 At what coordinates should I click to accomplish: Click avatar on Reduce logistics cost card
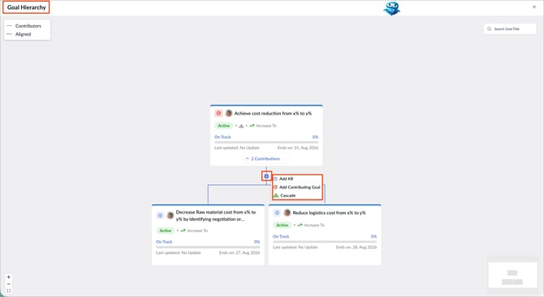tap(287, 213)
